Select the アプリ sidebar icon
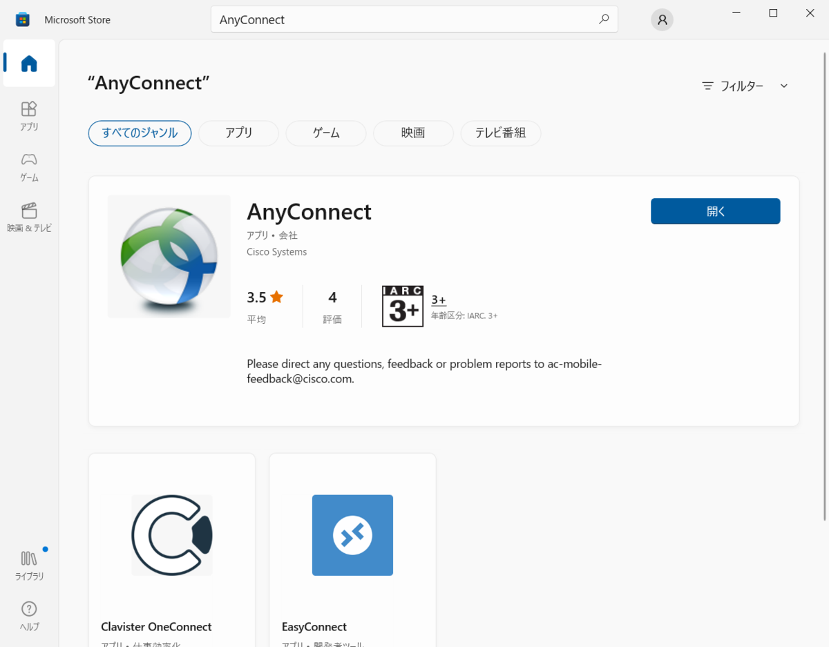Viewport: 829px width, 647px height. tap(28, 116)
